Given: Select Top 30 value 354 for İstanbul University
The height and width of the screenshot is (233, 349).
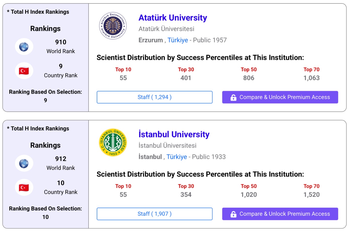Looking at the screenshot, I should (186, 195).
